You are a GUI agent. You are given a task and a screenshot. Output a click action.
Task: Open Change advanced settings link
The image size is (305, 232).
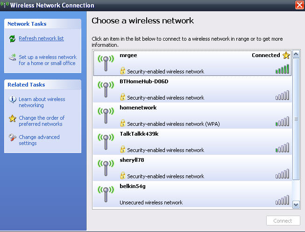point(39,140)
